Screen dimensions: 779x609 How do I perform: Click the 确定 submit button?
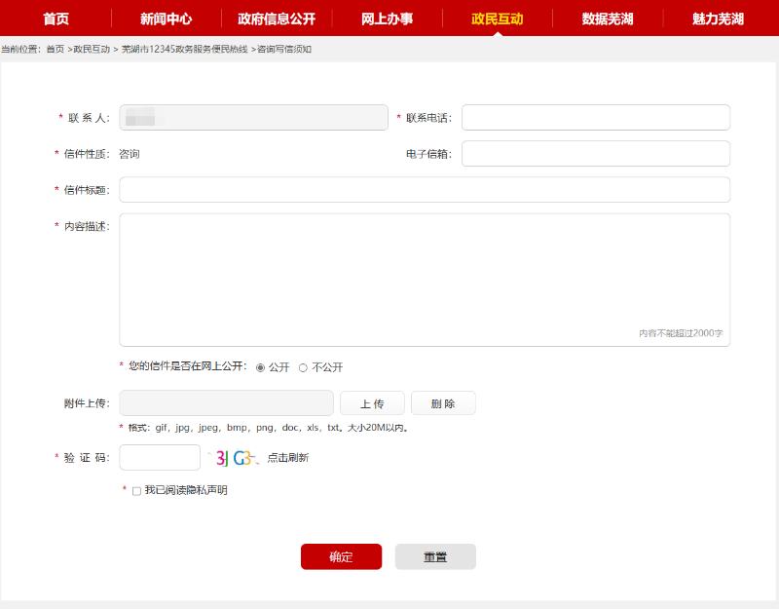click(x=341, y=556)
